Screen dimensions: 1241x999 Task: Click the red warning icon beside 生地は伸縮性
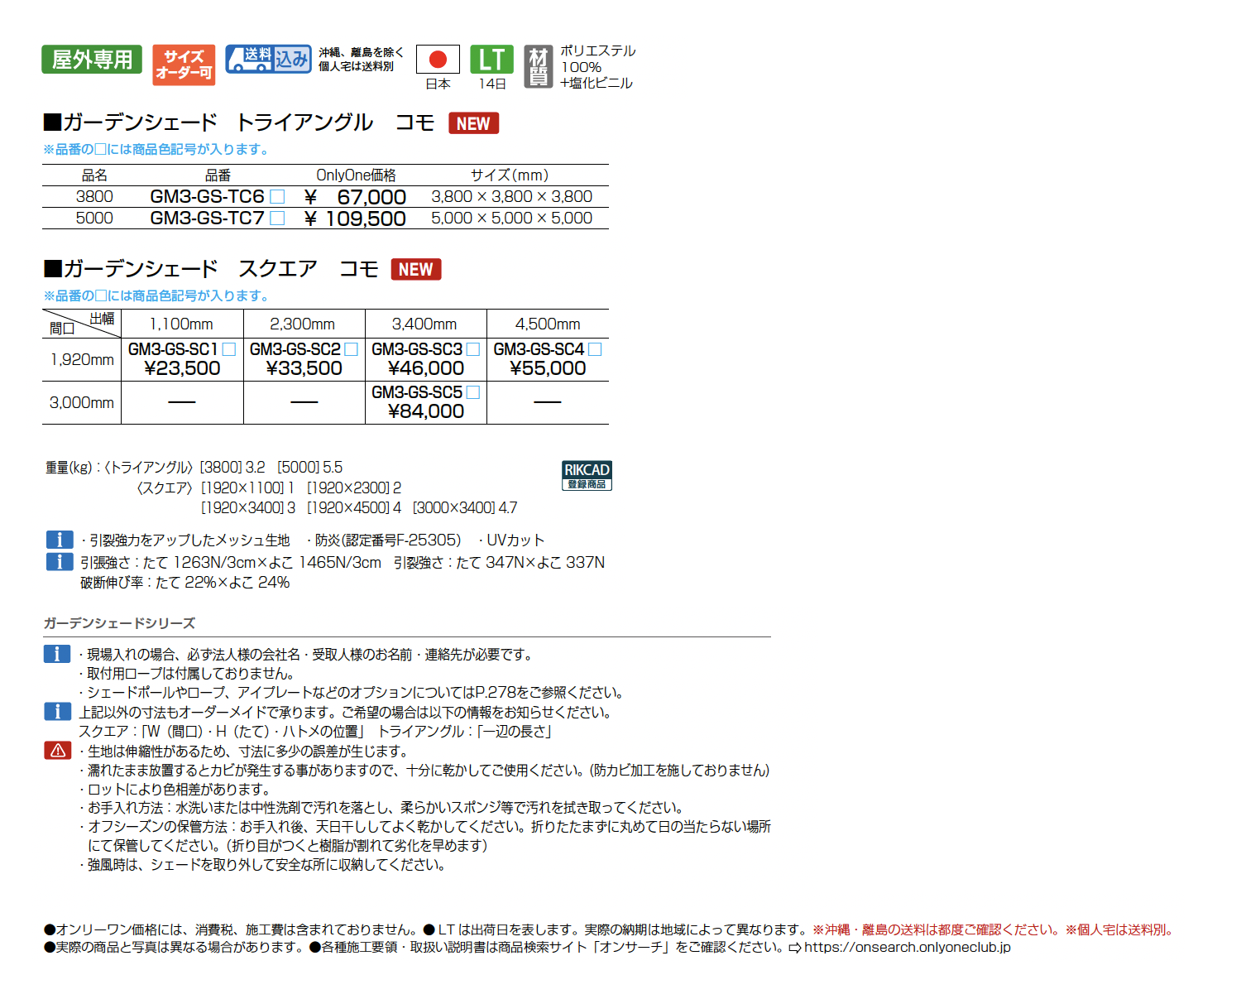57,751
